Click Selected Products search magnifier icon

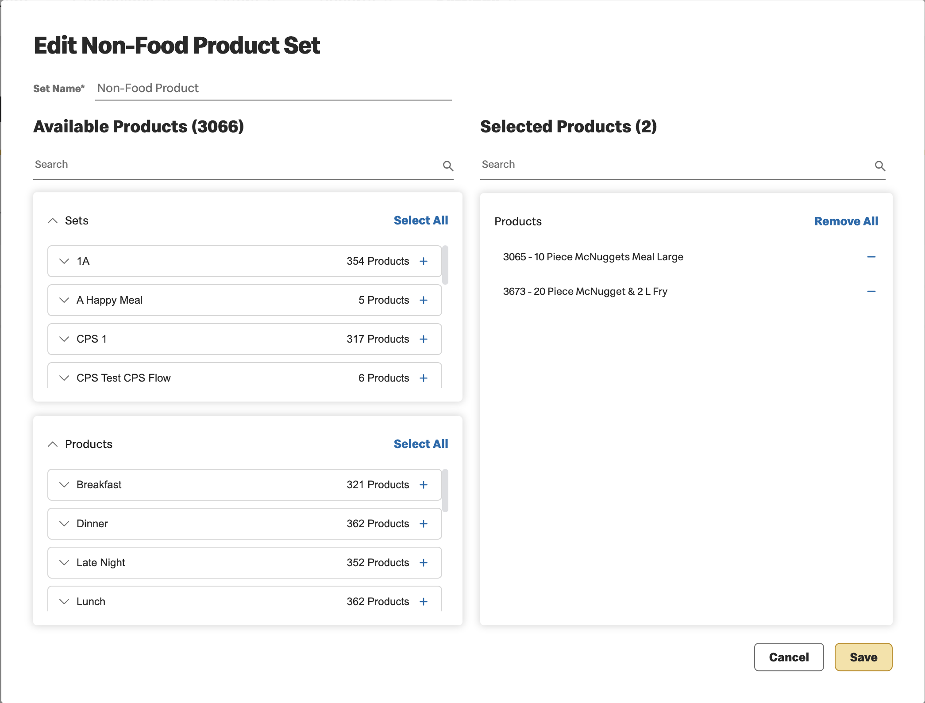click(880, 166)
